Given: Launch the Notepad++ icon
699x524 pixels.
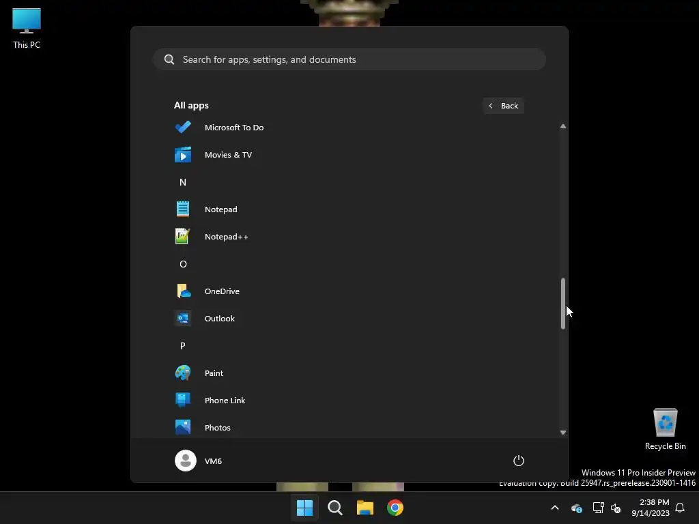Looking at the screenshot, I should click(183, 236).
